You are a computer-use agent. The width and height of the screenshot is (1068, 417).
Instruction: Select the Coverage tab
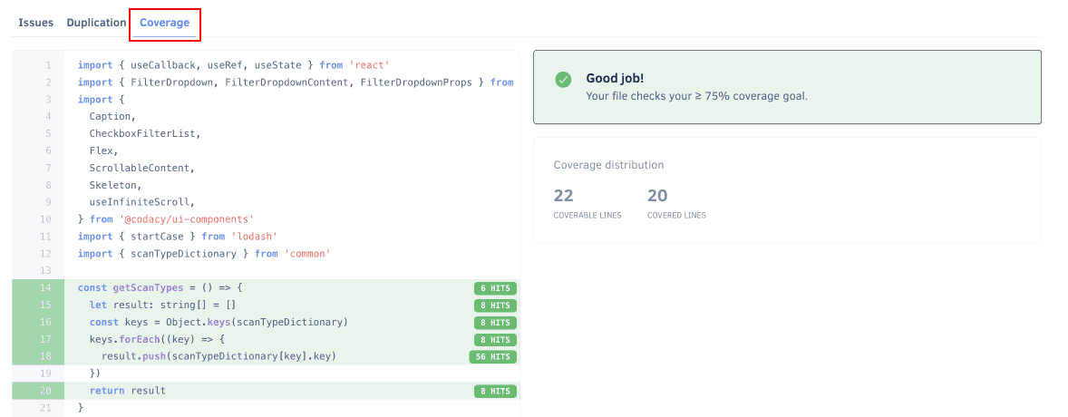pos(164,23)
